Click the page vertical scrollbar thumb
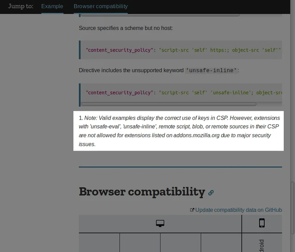295x252 pixels. [x=292, y=208]
